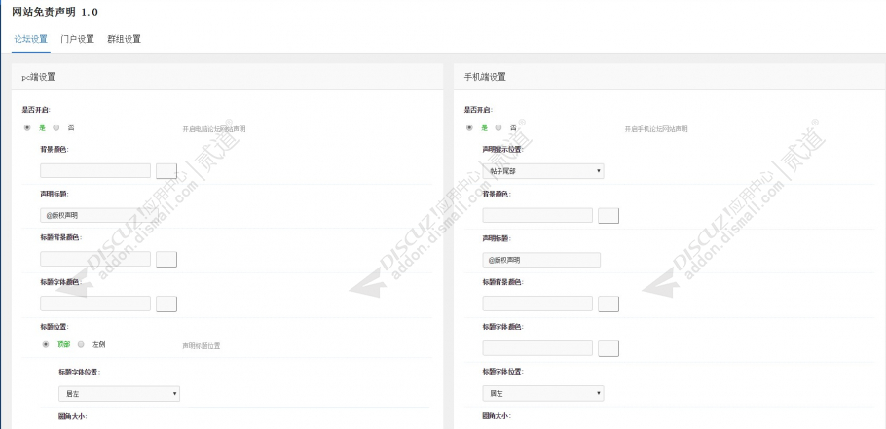Click the 圆角大小 label in 手机端设置
The image size is (886, 429).
tap(497, 416)
